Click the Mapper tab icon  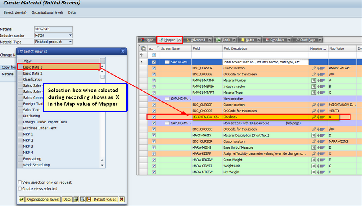pos(161,40)
